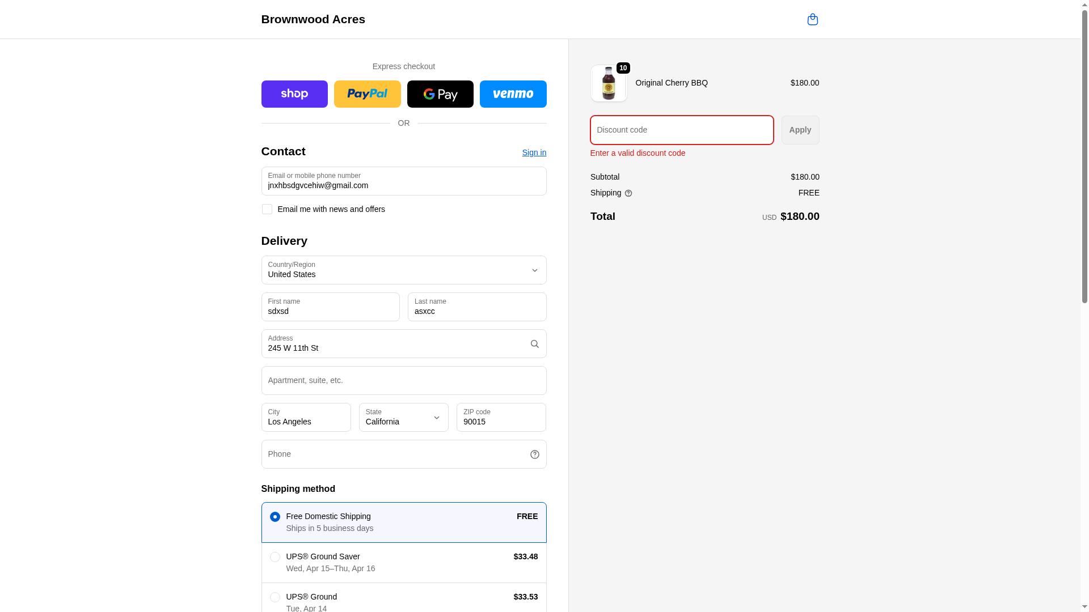The height and width of the screenshot is (612, 1089).
Task: Select Free Domestic Shipping option
Action: point(275,517)
